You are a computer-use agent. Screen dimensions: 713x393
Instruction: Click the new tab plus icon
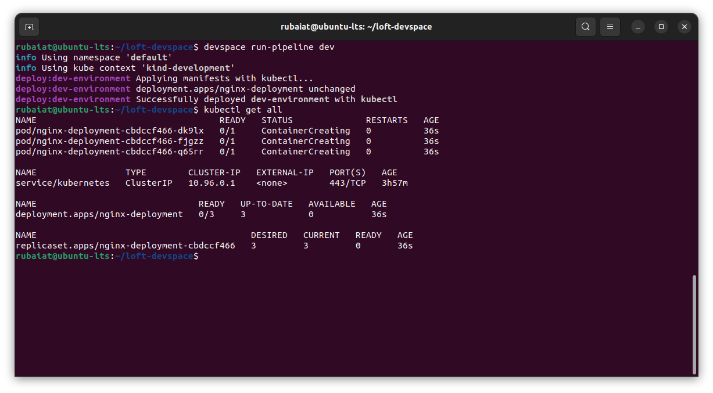29,26
